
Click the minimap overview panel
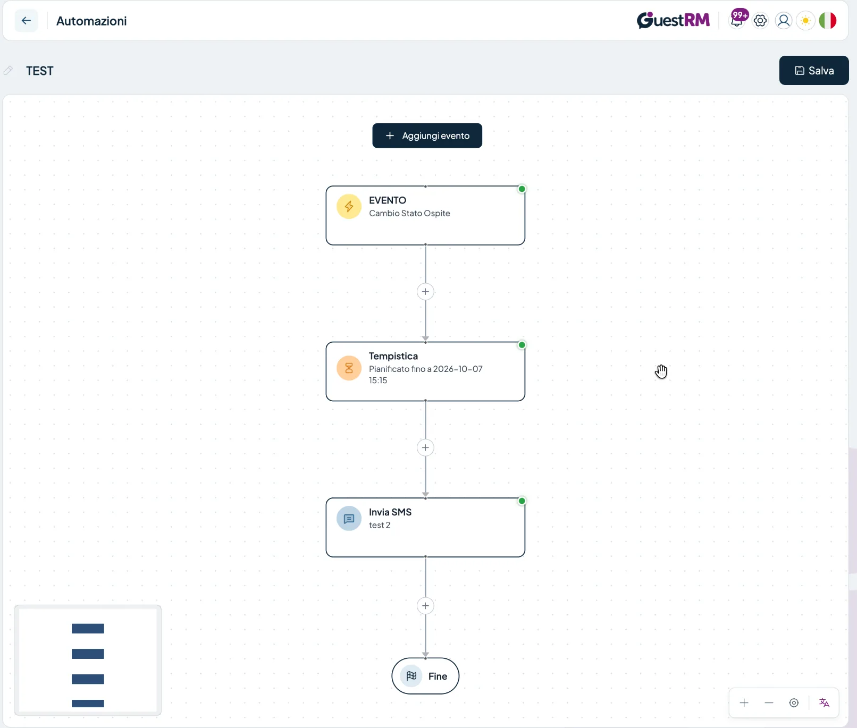88,661
